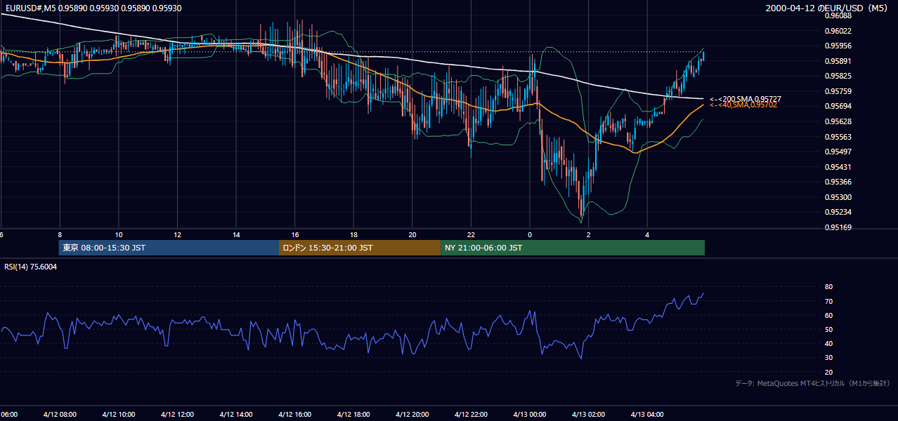The image size is (898, 421).
Task: Select the London 15:30-21:00 JST session bar
Action: pyautogui.click(x=360, y=248)
